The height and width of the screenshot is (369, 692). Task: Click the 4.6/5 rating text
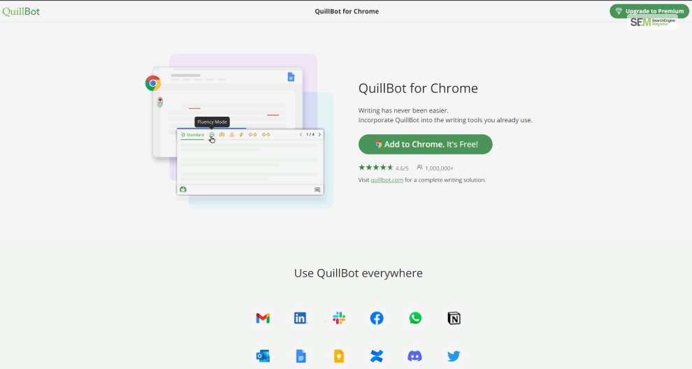click(402, 168)
